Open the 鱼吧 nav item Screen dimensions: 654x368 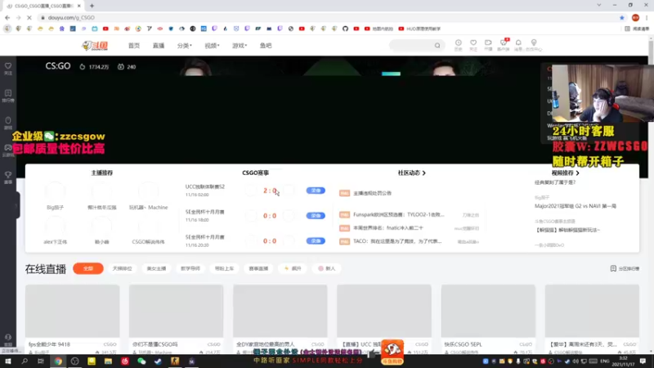pos(266,46)
